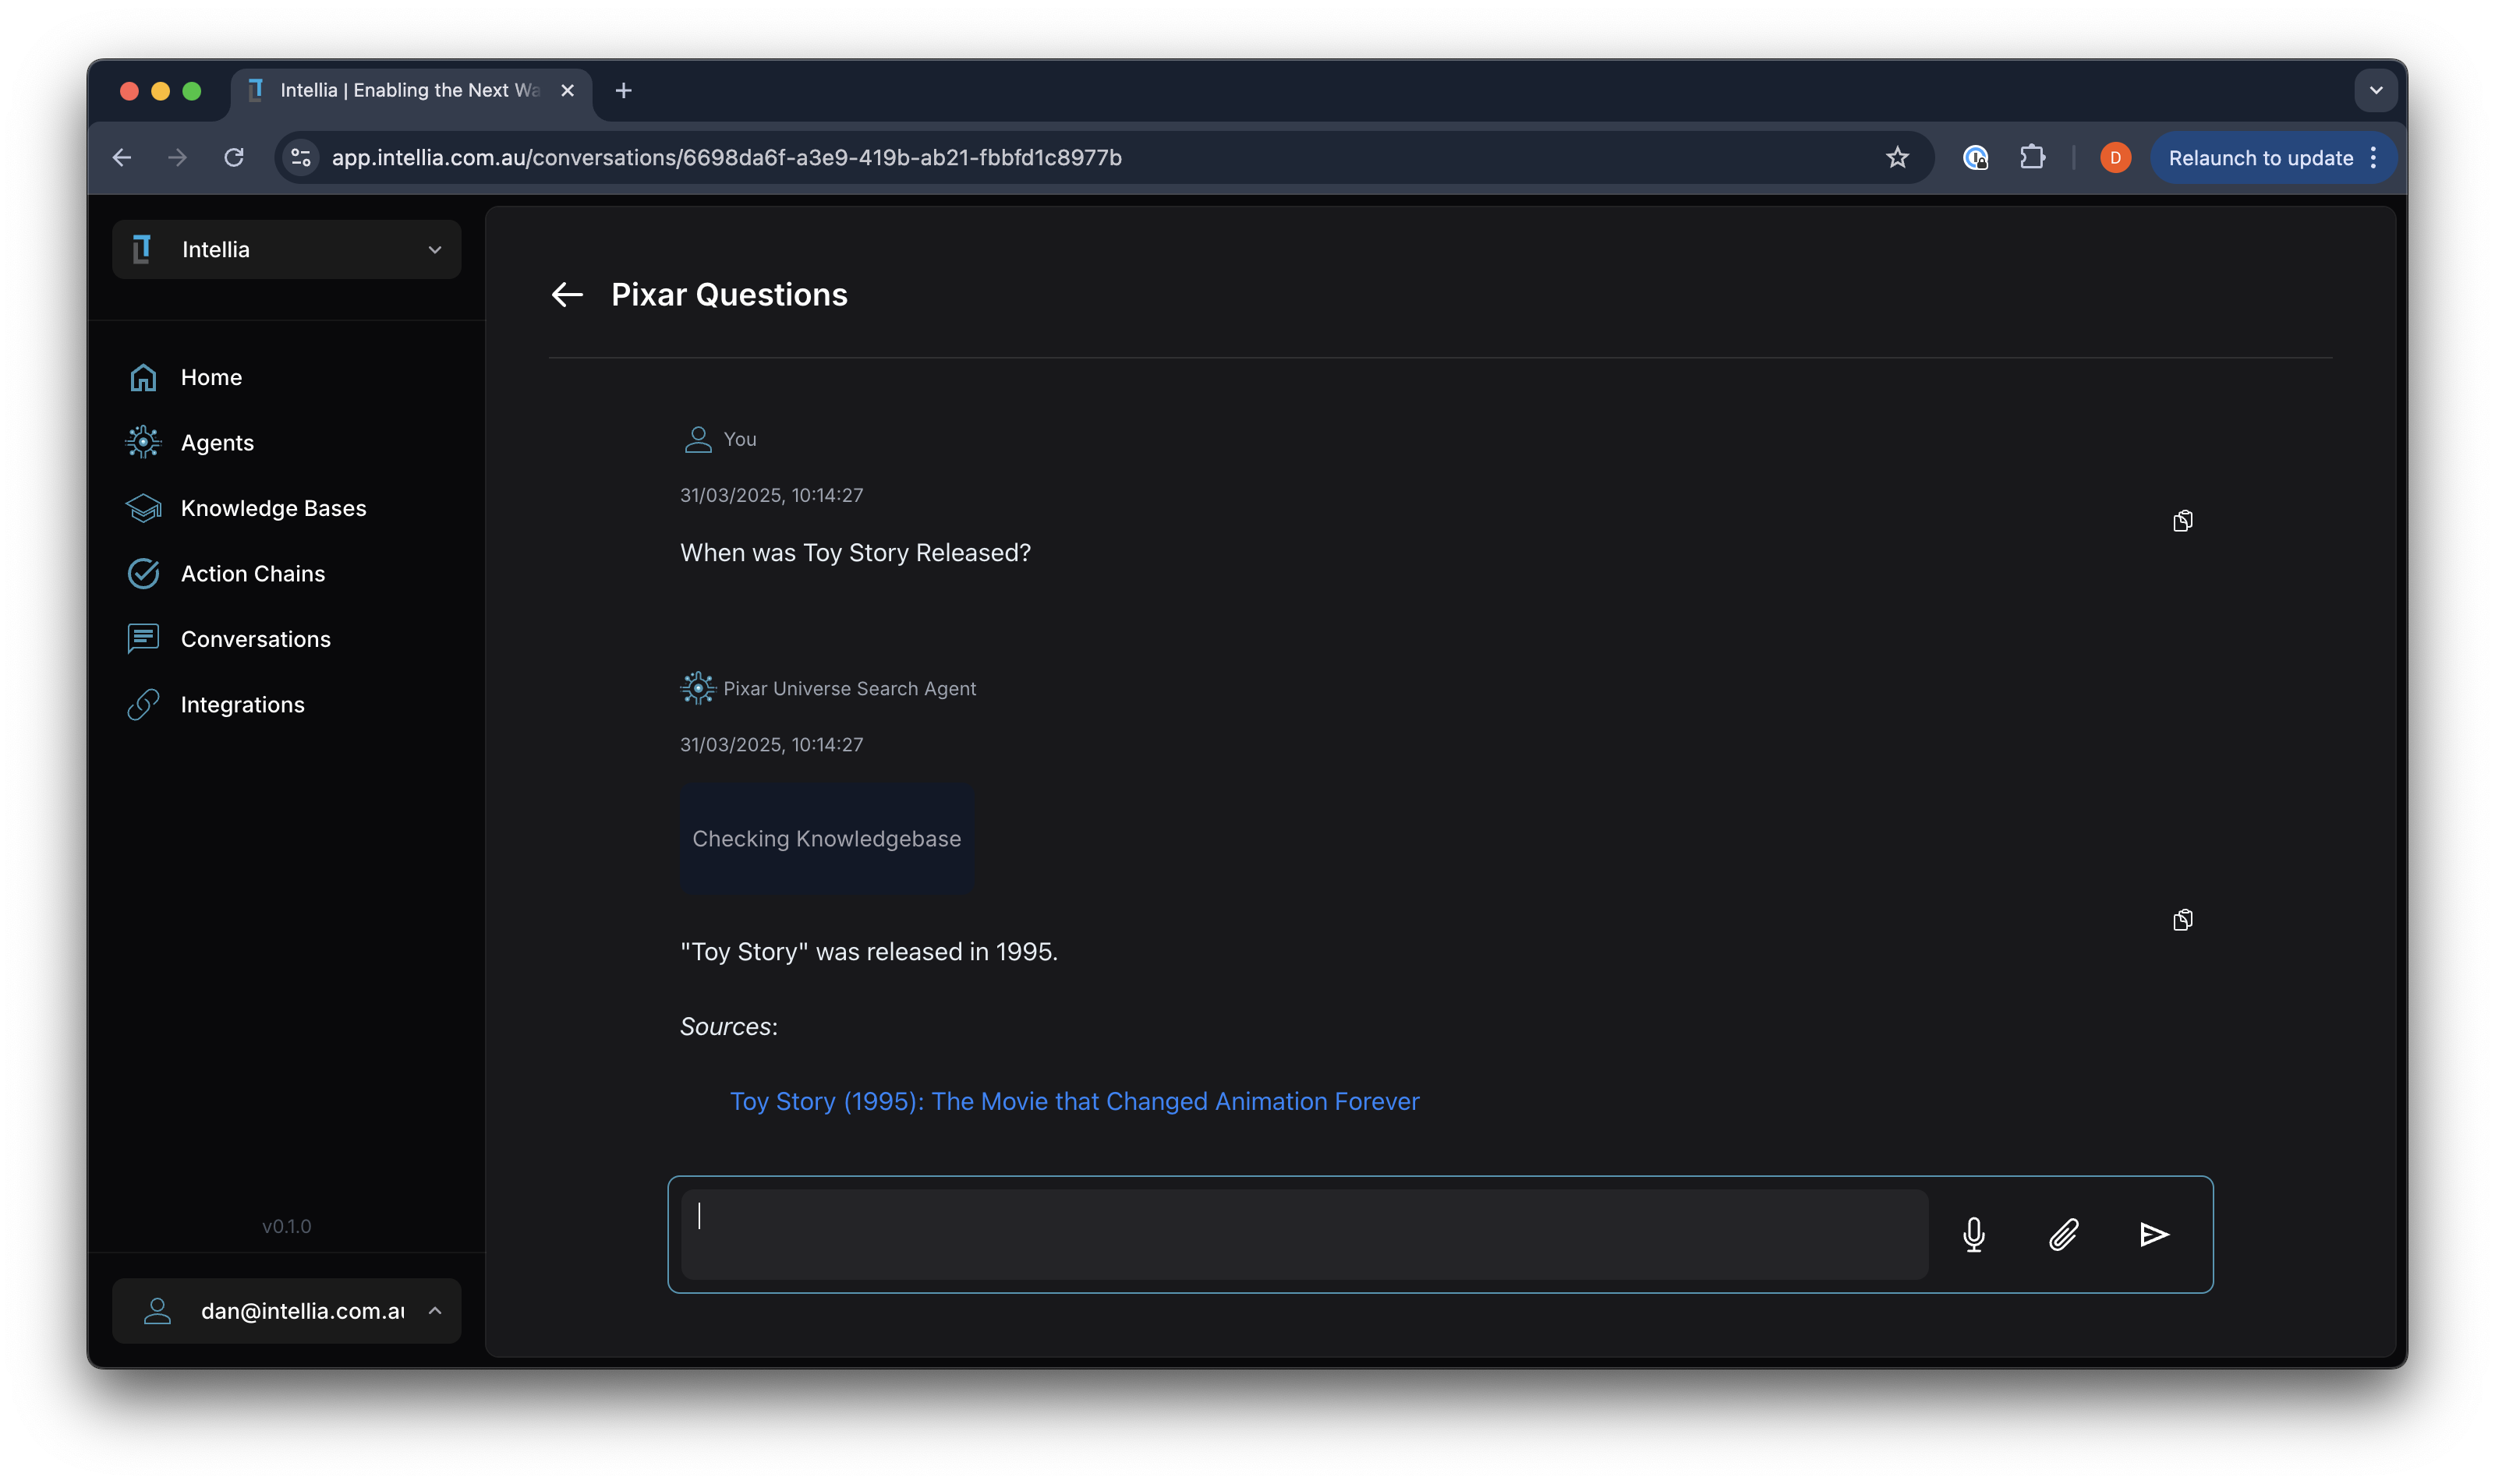Focus the chat message input box
Screen dimensions: 2495x1484
point(1304,1233)
